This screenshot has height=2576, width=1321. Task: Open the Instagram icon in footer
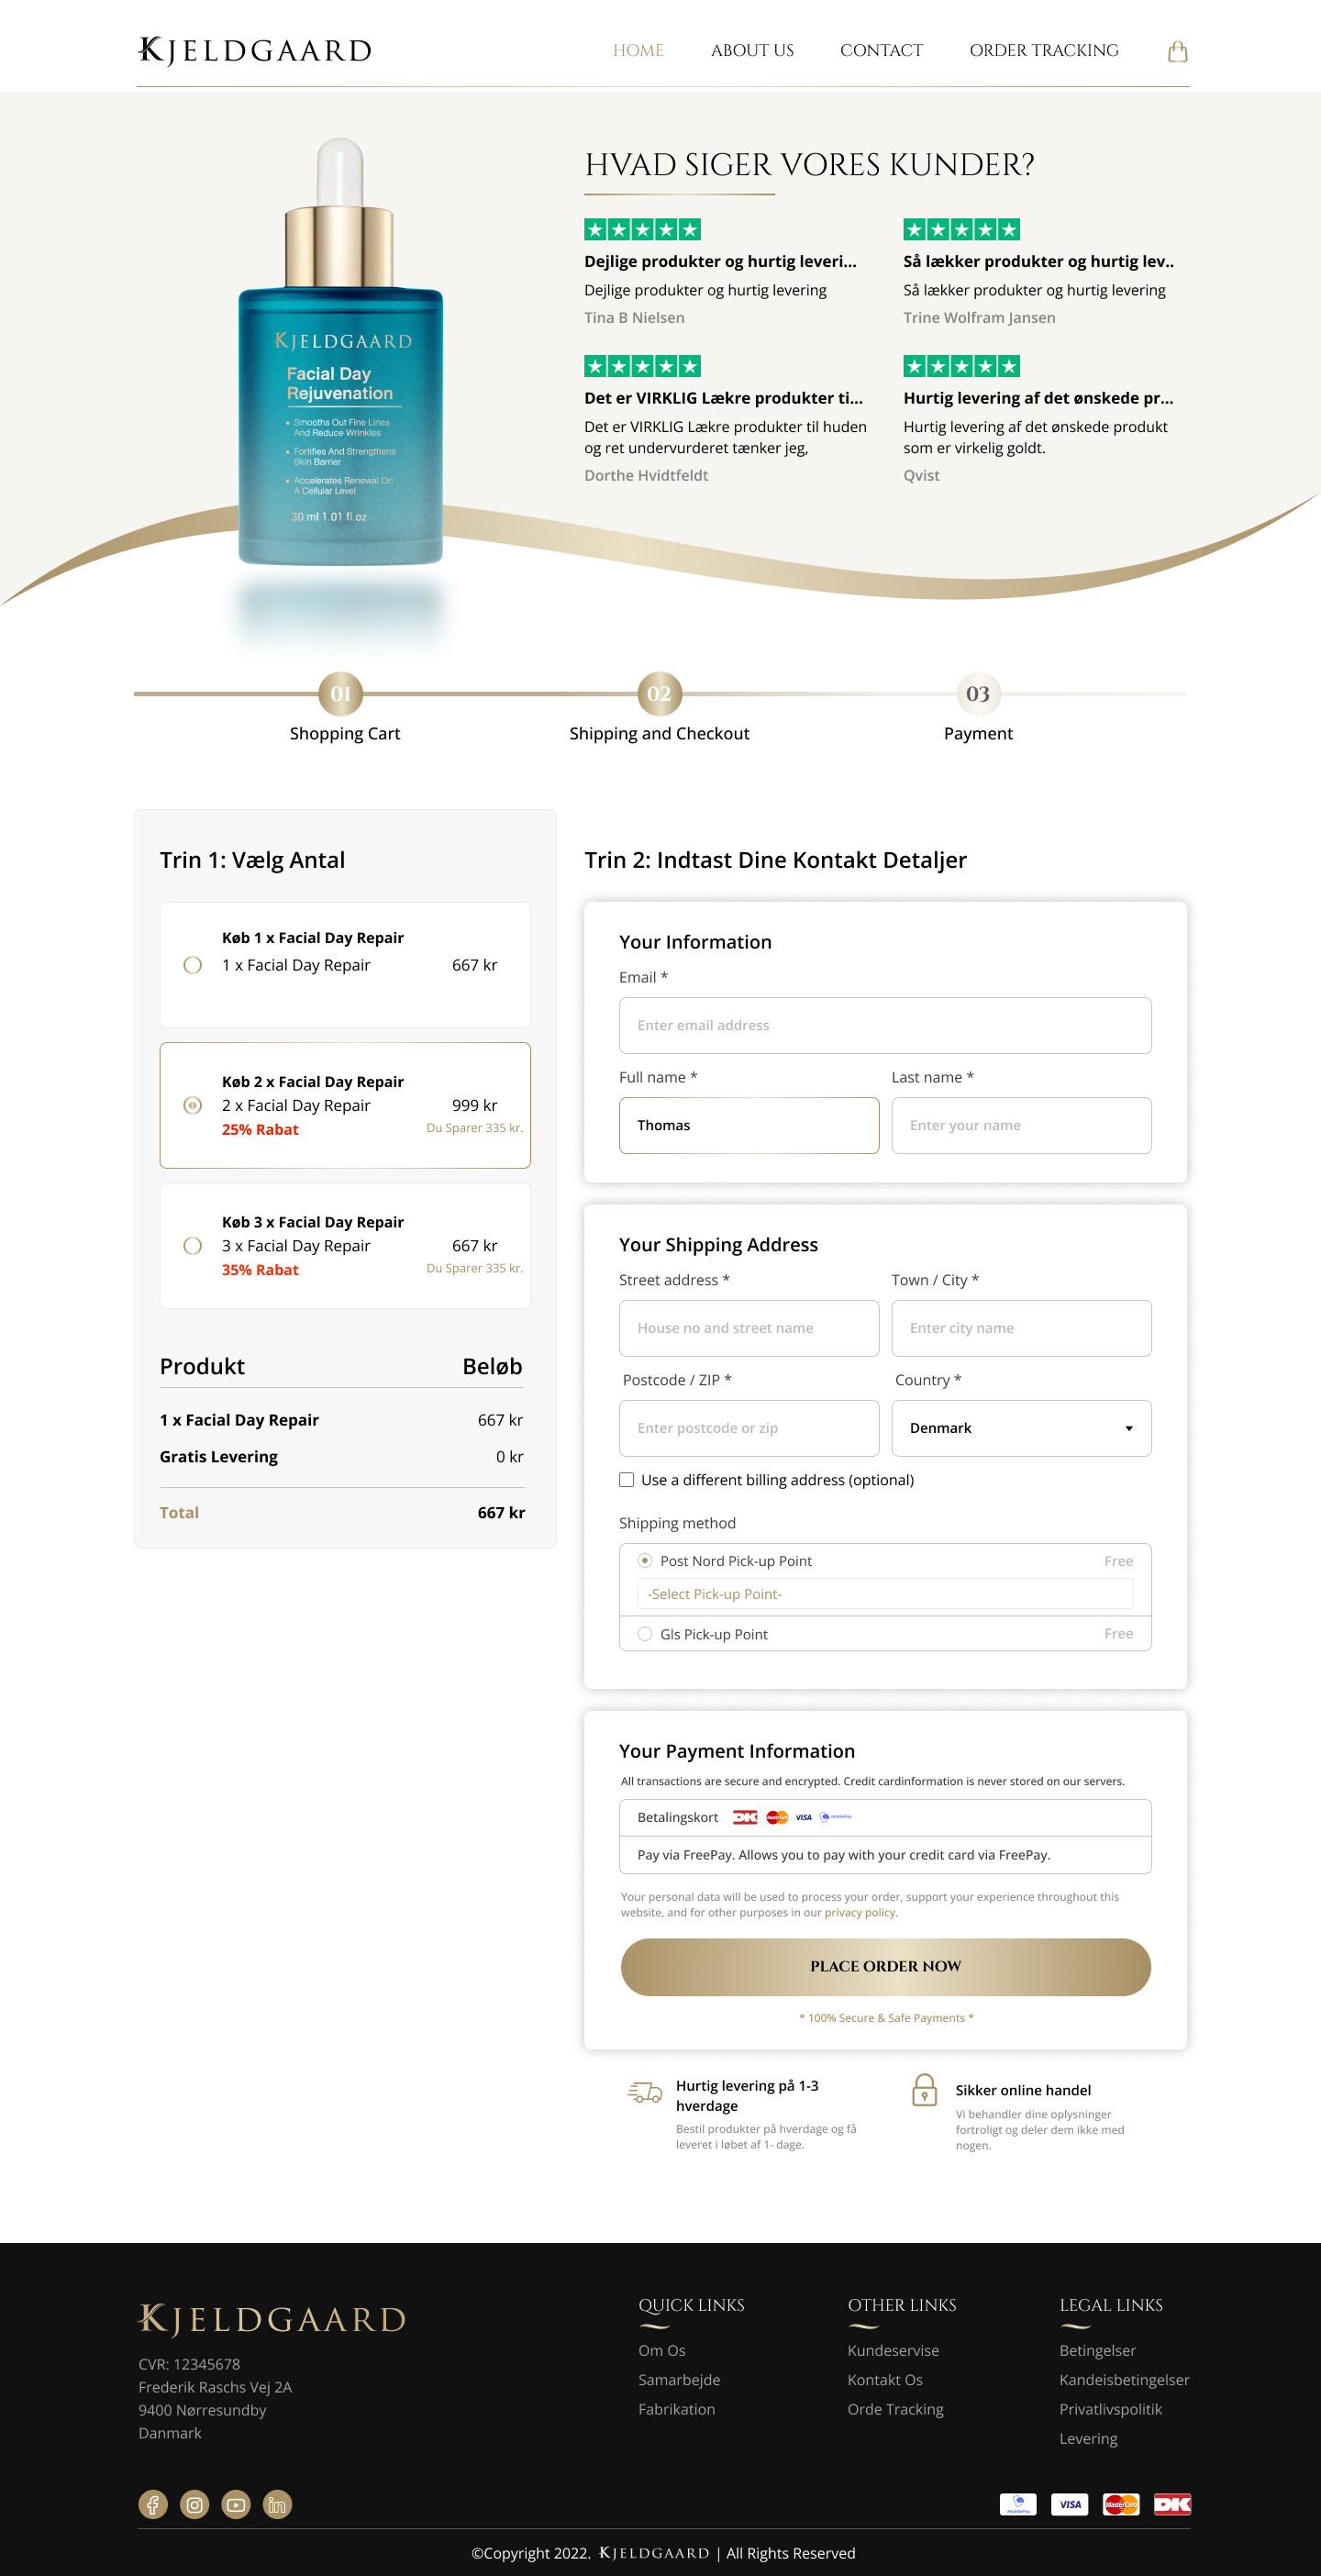point(194,2504)
